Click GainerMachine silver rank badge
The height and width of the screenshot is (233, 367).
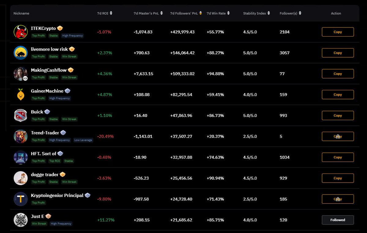click(x=68, y=91)
